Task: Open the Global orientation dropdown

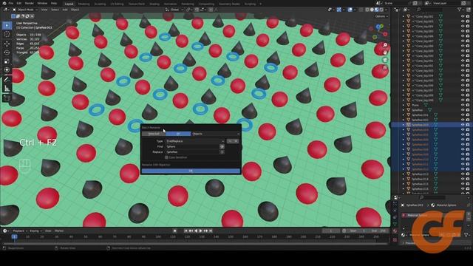Action: coord(174,10)
